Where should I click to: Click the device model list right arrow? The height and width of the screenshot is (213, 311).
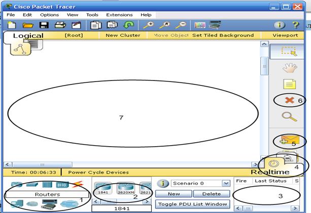click(147, 202)
